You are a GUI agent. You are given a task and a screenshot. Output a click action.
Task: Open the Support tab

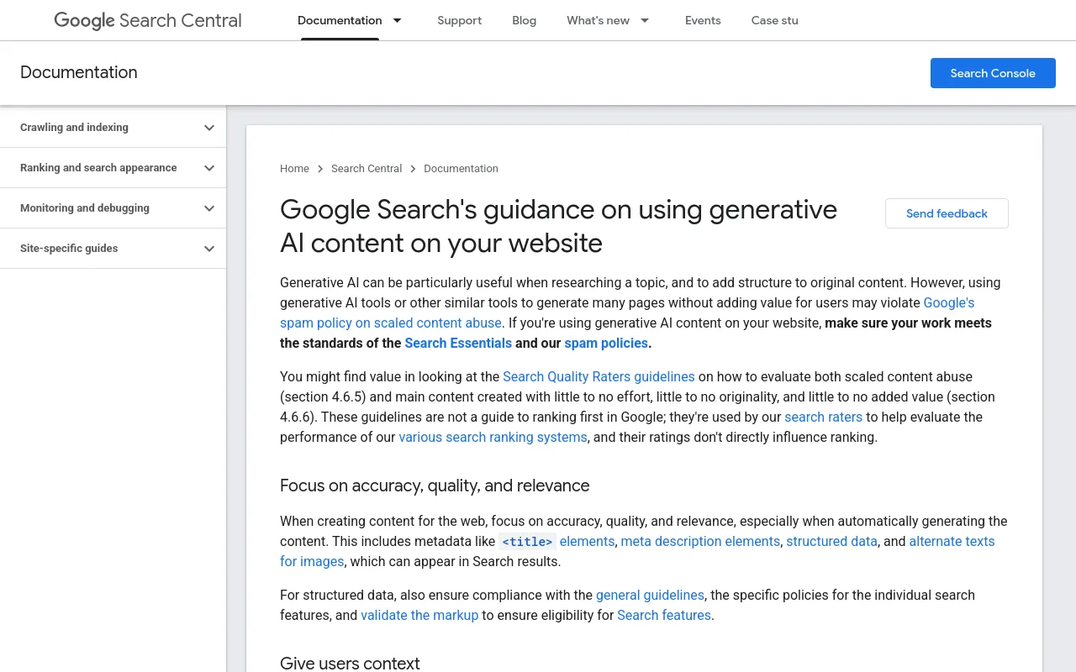(459, 20)
